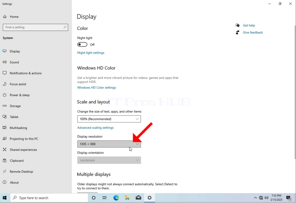Click the Type here to search box
This screenshot has height=203, width=296.
tap(49, 198)
